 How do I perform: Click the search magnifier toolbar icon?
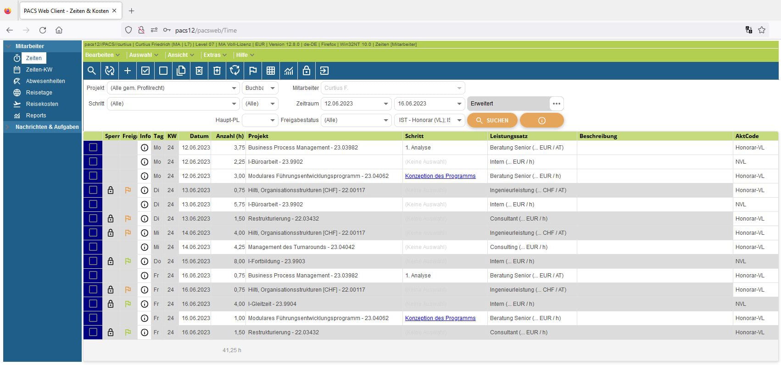(92, 71)
